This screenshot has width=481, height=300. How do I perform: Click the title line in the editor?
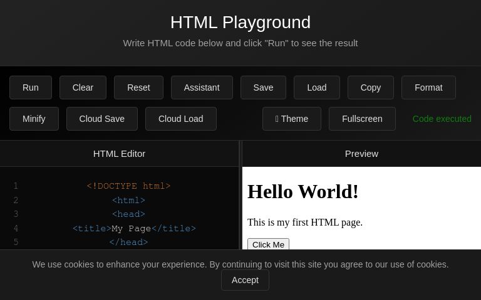click(134, 228)
